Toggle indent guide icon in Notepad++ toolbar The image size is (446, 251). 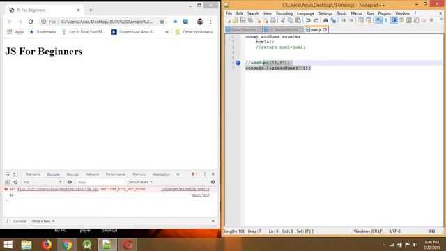point(394,20)
